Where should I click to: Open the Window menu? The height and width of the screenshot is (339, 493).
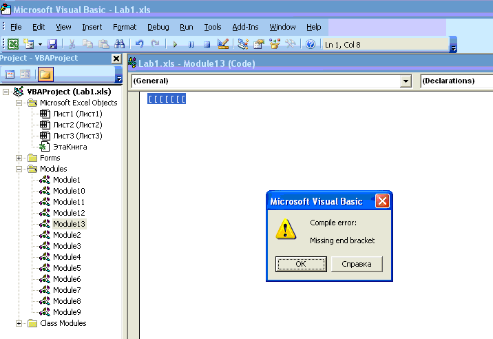coord(282,27)
